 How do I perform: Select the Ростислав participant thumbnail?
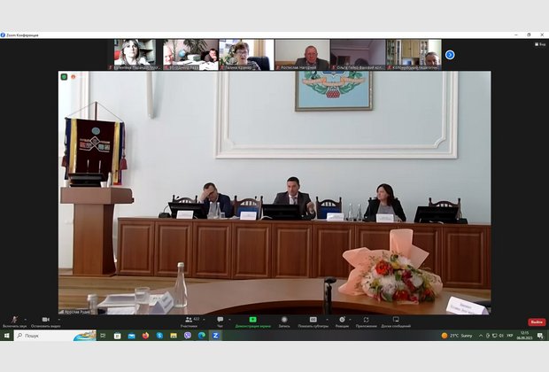point(302,55)
